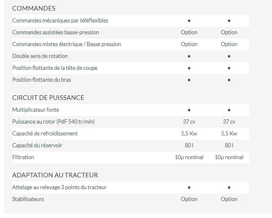This screenshot has height=218, width=272.
Task: Click the Filtration row label
Action: pyautogui.click(x=23, y=157)
